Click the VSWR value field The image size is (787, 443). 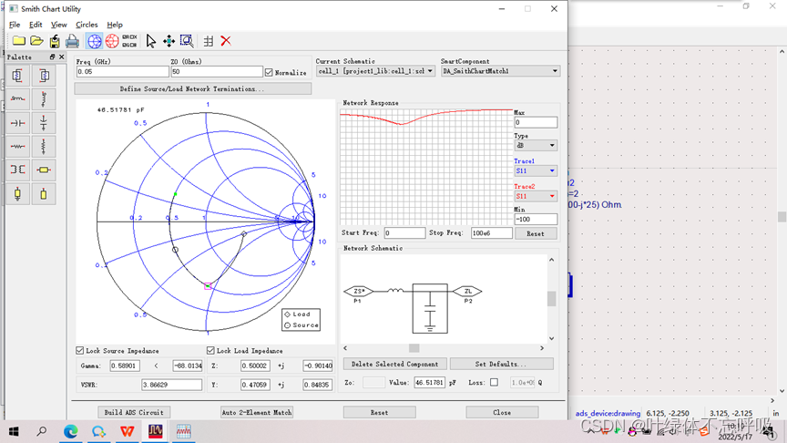[171, 385]
